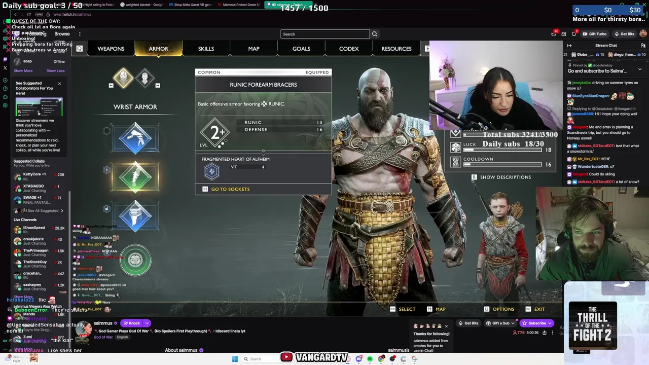Close the Thanks for following popup
The height and width of the screenshot is (365, 649).
pyautogui.click(x=446, y=326)
